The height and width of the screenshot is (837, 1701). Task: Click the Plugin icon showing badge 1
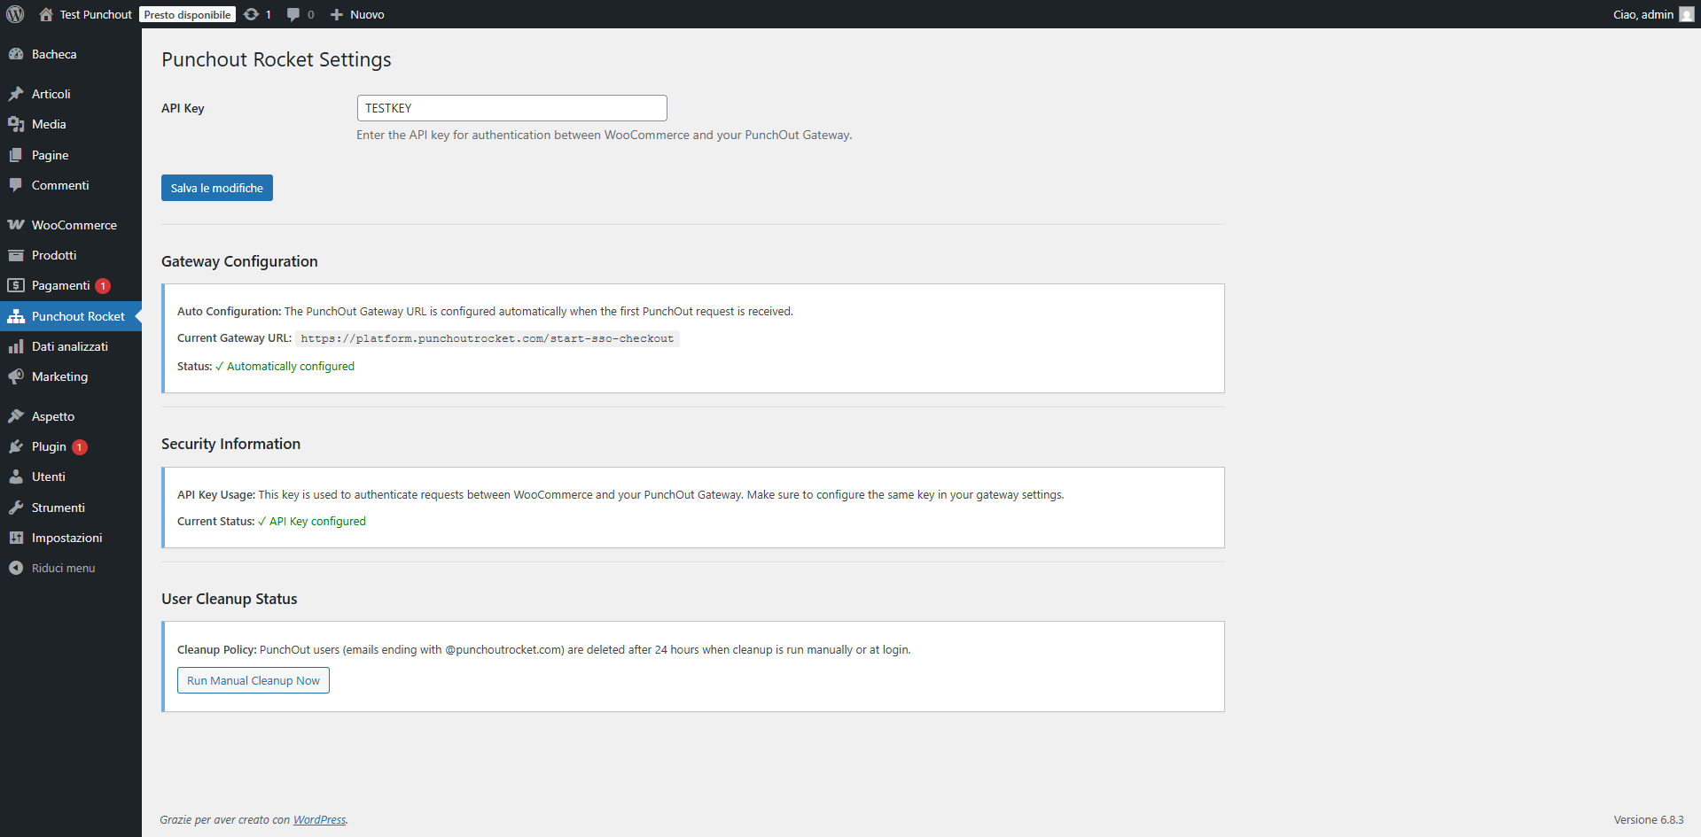(x=17, y=446)
